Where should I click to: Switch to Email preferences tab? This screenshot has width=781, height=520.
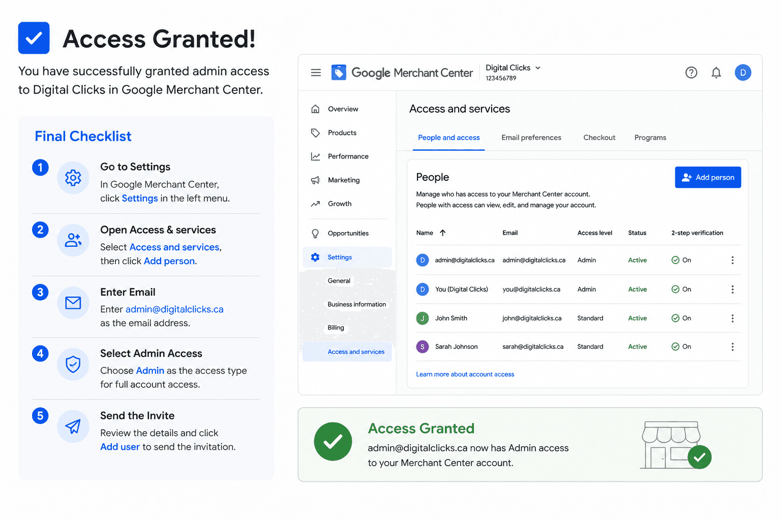tap(531, 138)
